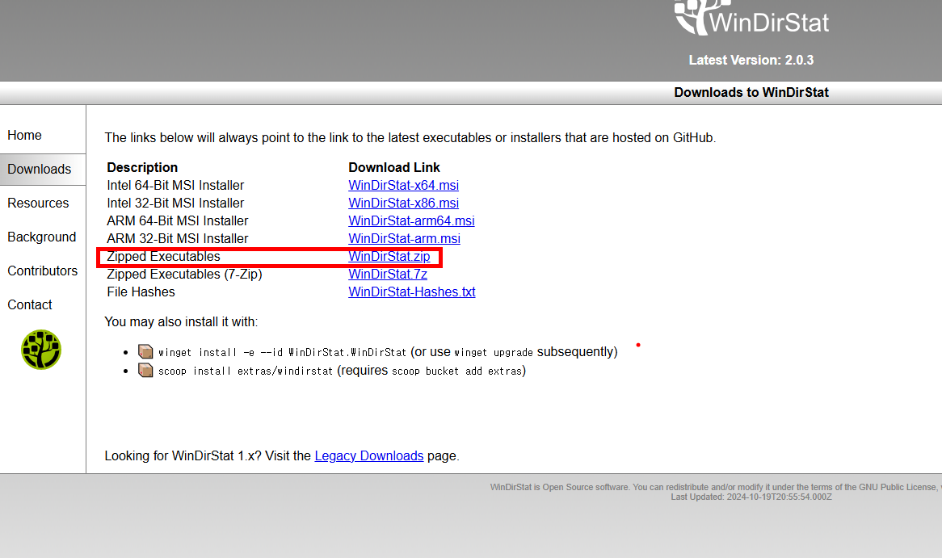Click the 'Download Link' column header
This screenshot has height=558, width=942.
click(394, 168)
